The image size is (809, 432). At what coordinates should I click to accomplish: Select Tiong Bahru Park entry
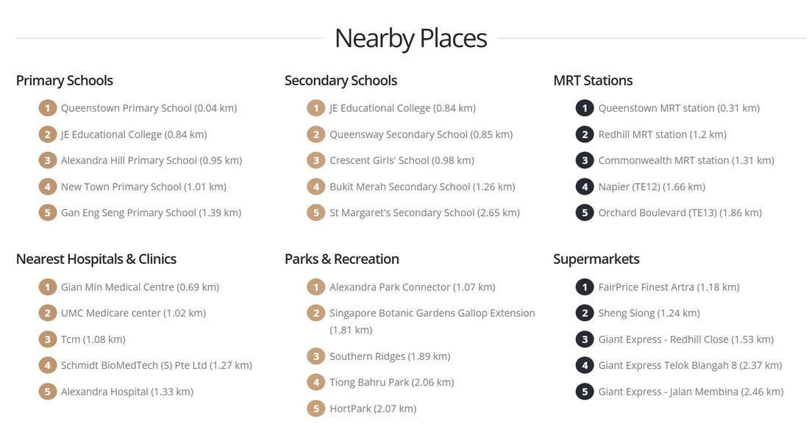391,383
